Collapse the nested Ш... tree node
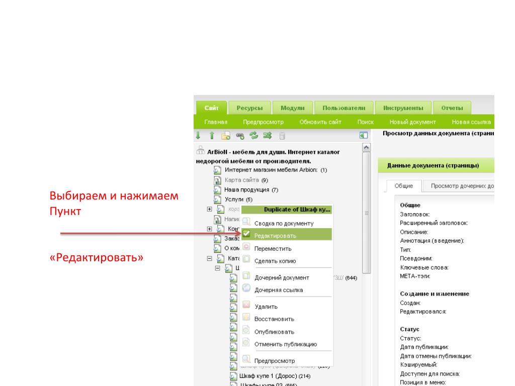The image size is (515, 386). pos(217,268)
